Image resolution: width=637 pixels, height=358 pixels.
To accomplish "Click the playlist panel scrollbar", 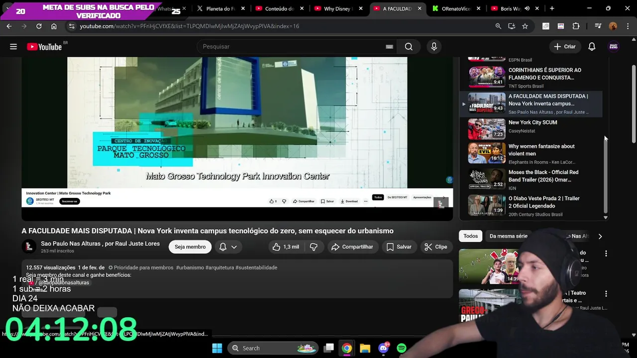I will 606,174.
